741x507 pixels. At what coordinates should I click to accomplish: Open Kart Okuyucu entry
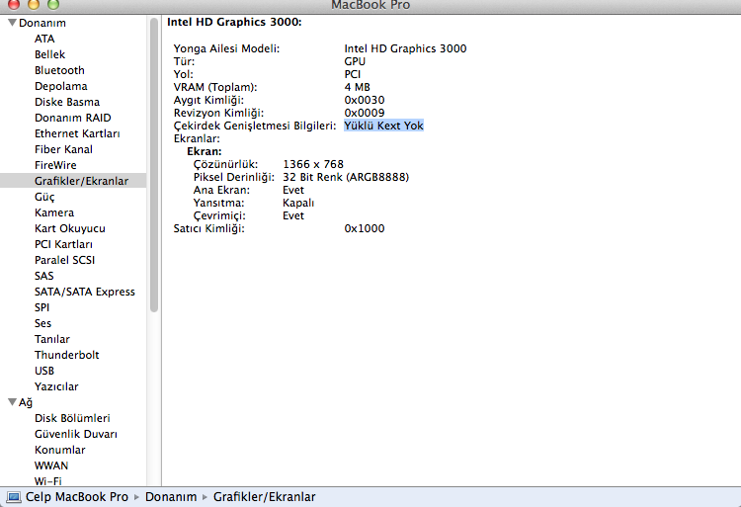coord(70,228)
